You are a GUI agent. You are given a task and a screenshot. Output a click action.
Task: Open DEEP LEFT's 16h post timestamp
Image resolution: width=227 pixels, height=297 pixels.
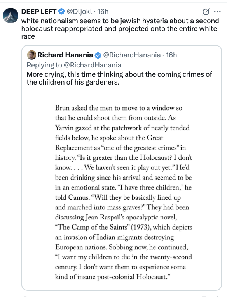pos(103,12)
